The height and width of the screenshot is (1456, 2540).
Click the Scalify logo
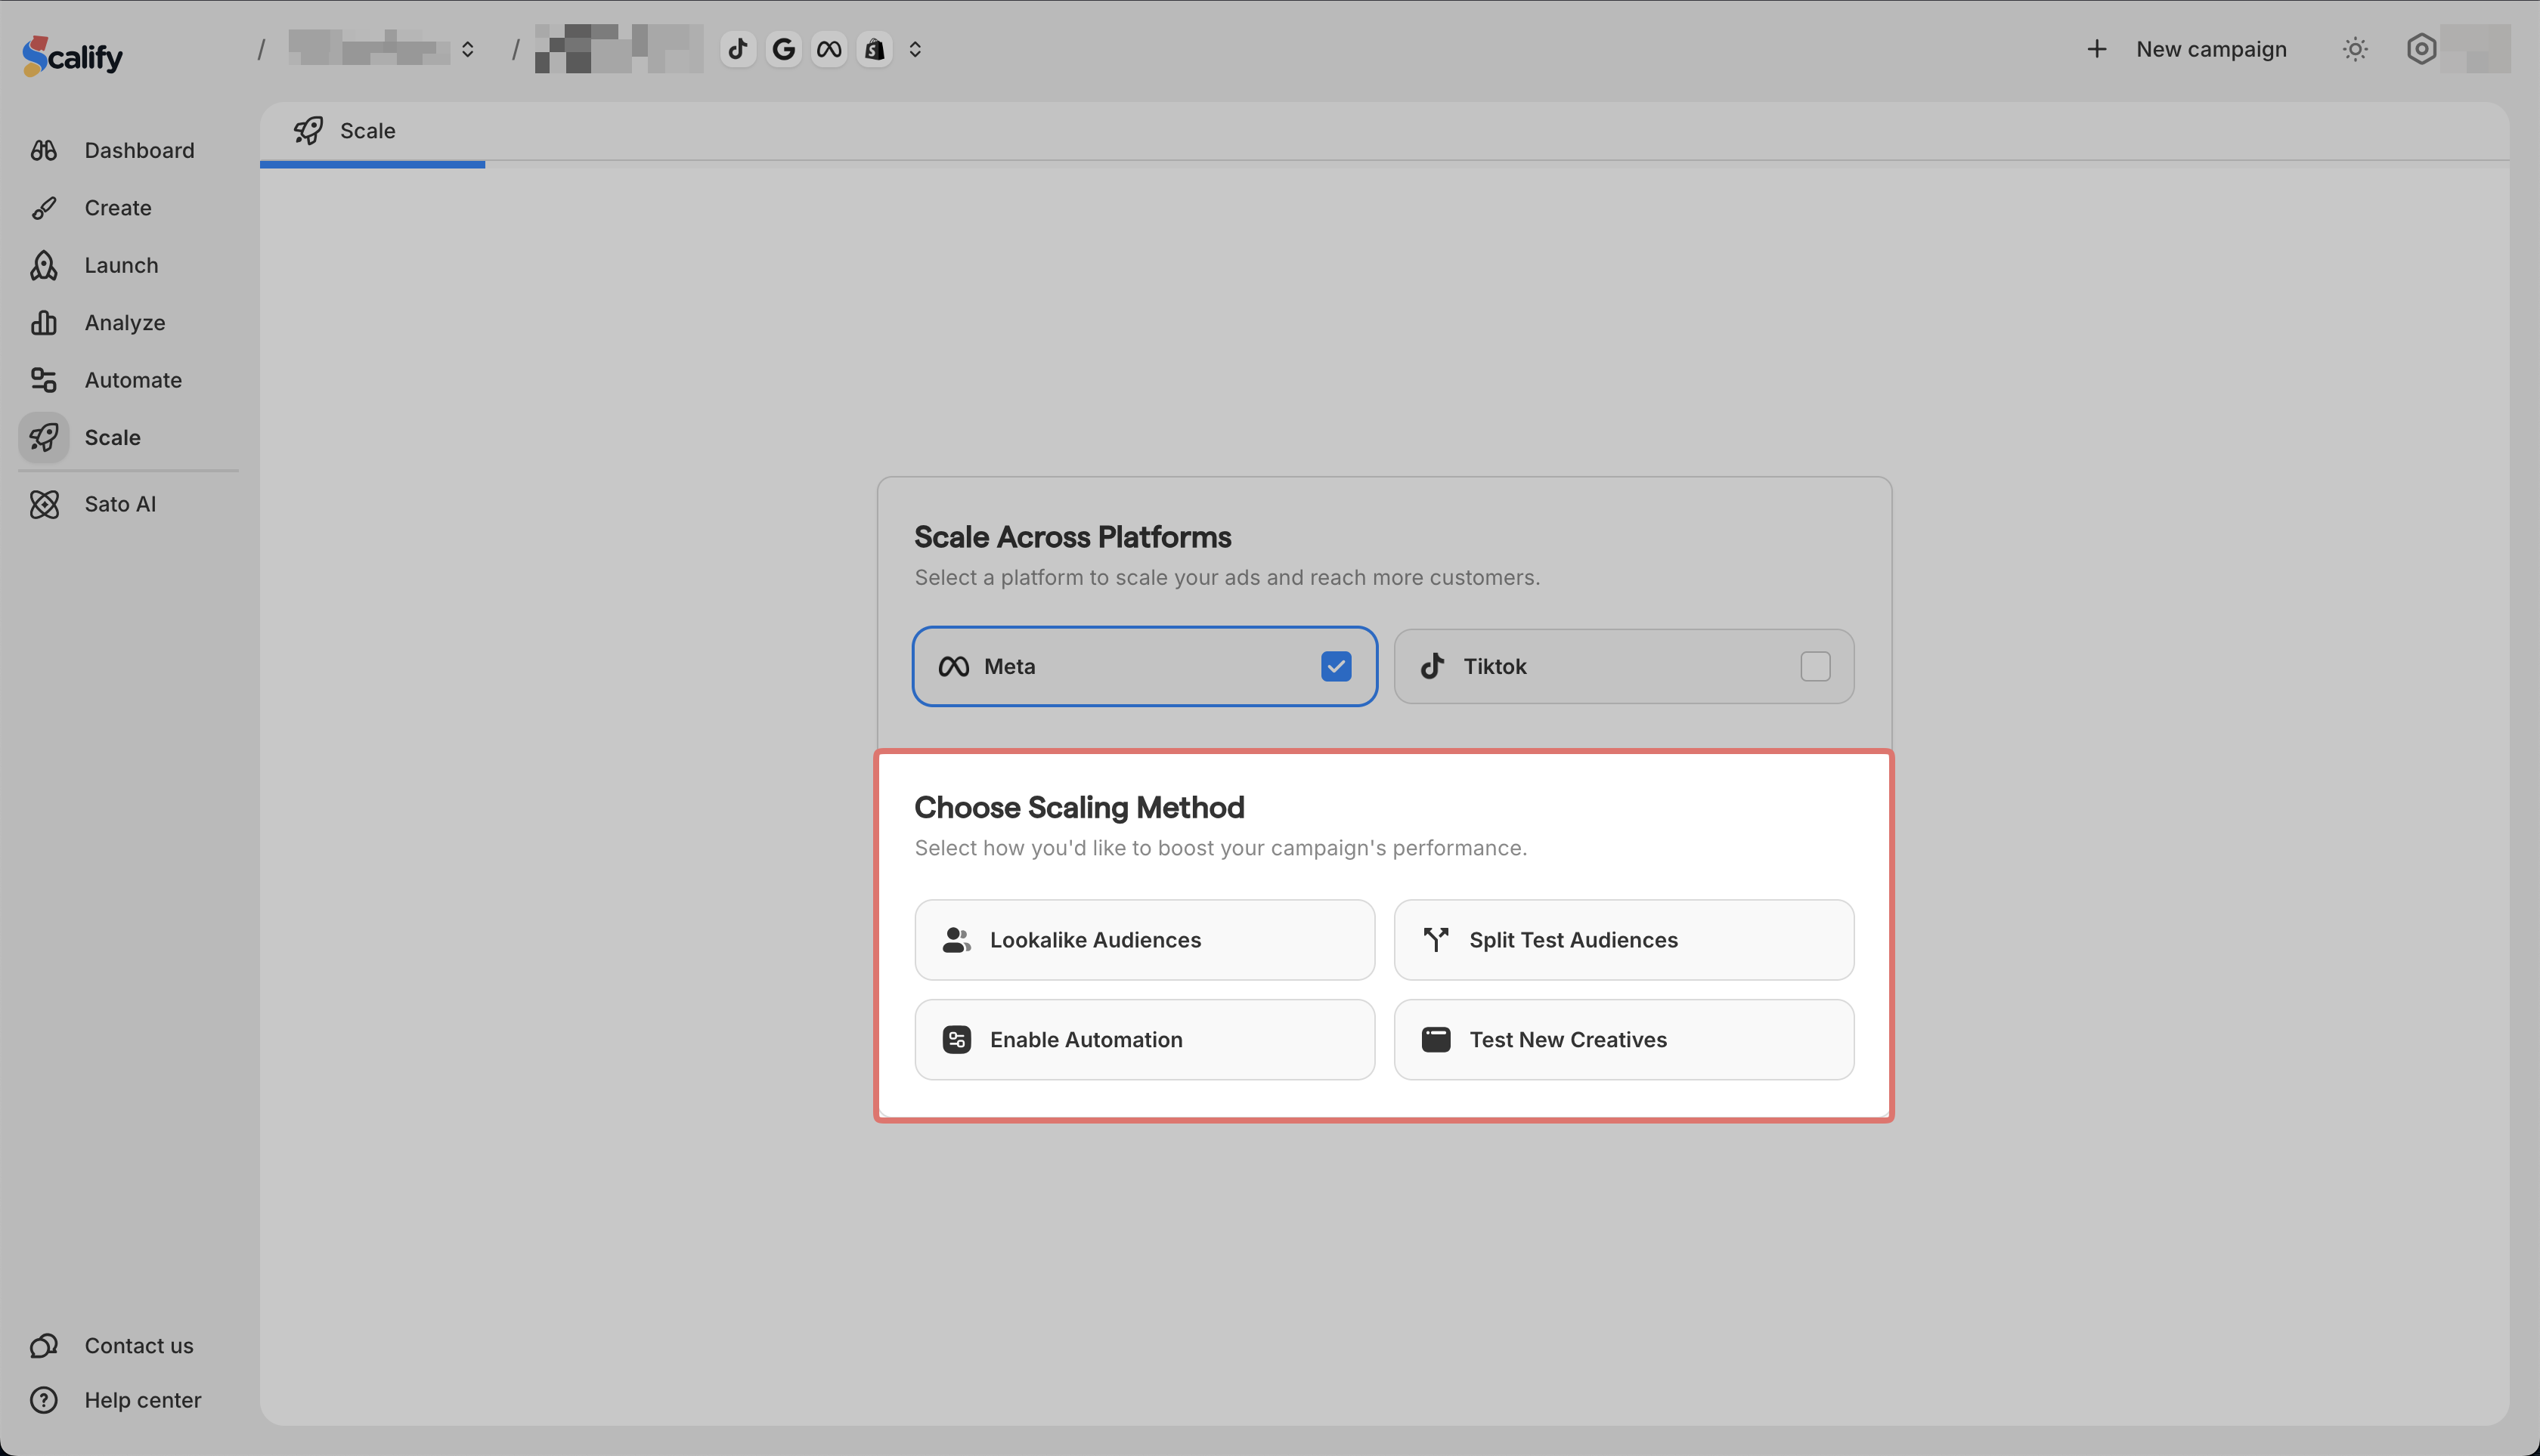[73, 56]
